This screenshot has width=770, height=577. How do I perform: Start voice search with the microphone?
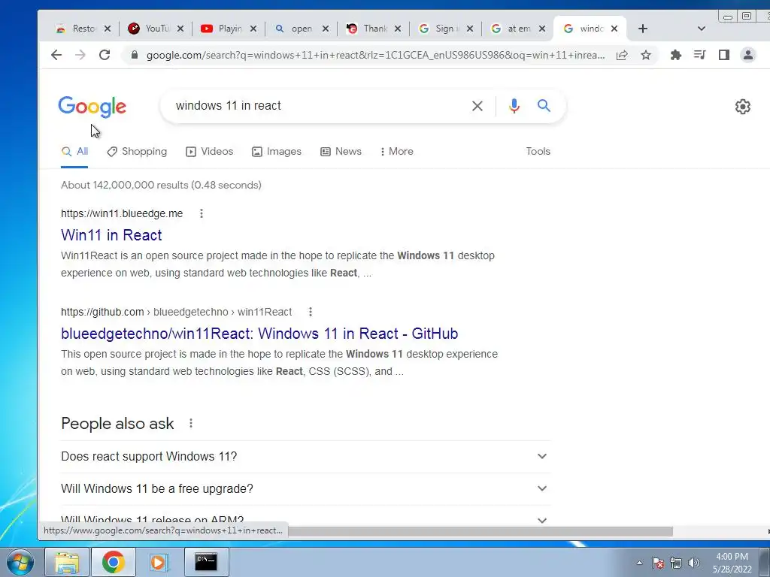514,106
